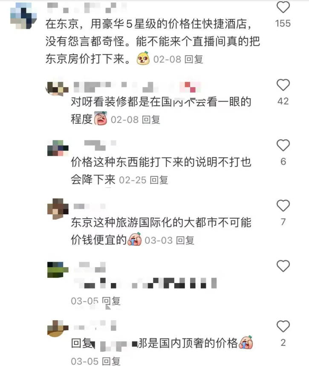Viewport: 309px width, 368px height.
Task: Open the top commenter's avatar
Action: pyautogui.click(x=23, y=16)
